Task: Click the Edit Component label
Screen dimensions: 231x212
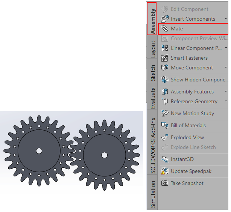Action: point(190,9)
